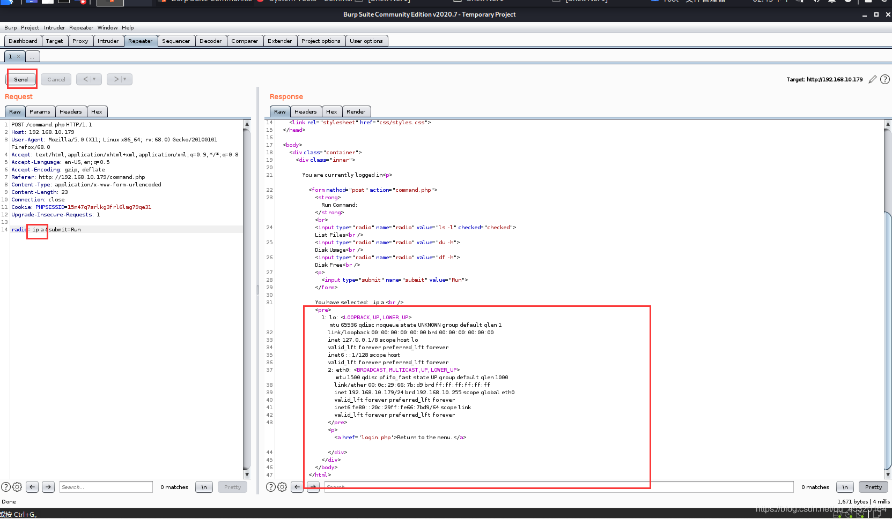Click the Cancel request button

(56, 79)
